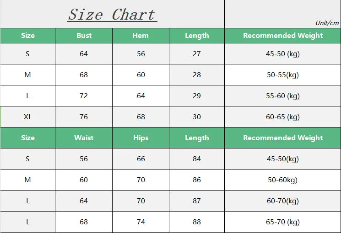Select the length value 30 cell
The image size is (341, 233).
point(197,117)
